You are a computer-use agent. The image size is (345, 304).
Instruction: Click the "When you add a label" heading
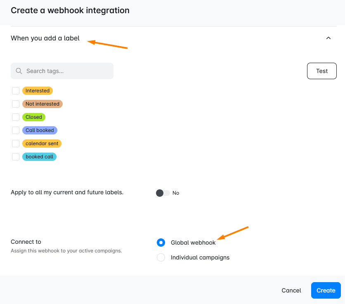[45, 38]
